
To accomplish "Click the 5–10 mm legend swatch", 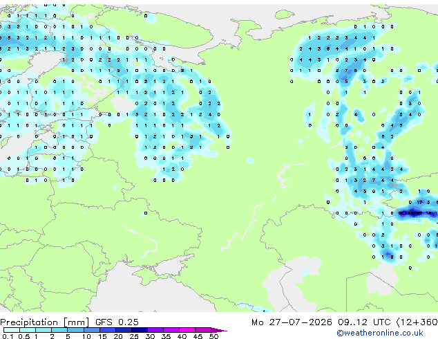I will (x=75, y=330).
